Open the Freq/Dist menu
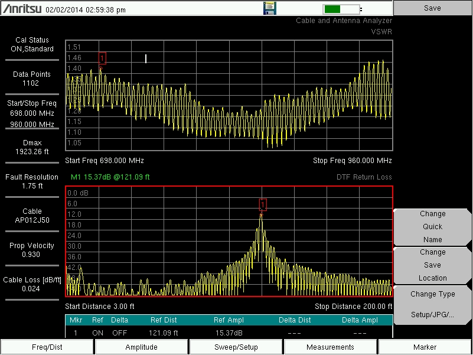Screen dimensions: 473x355 (x=47, y=347)
